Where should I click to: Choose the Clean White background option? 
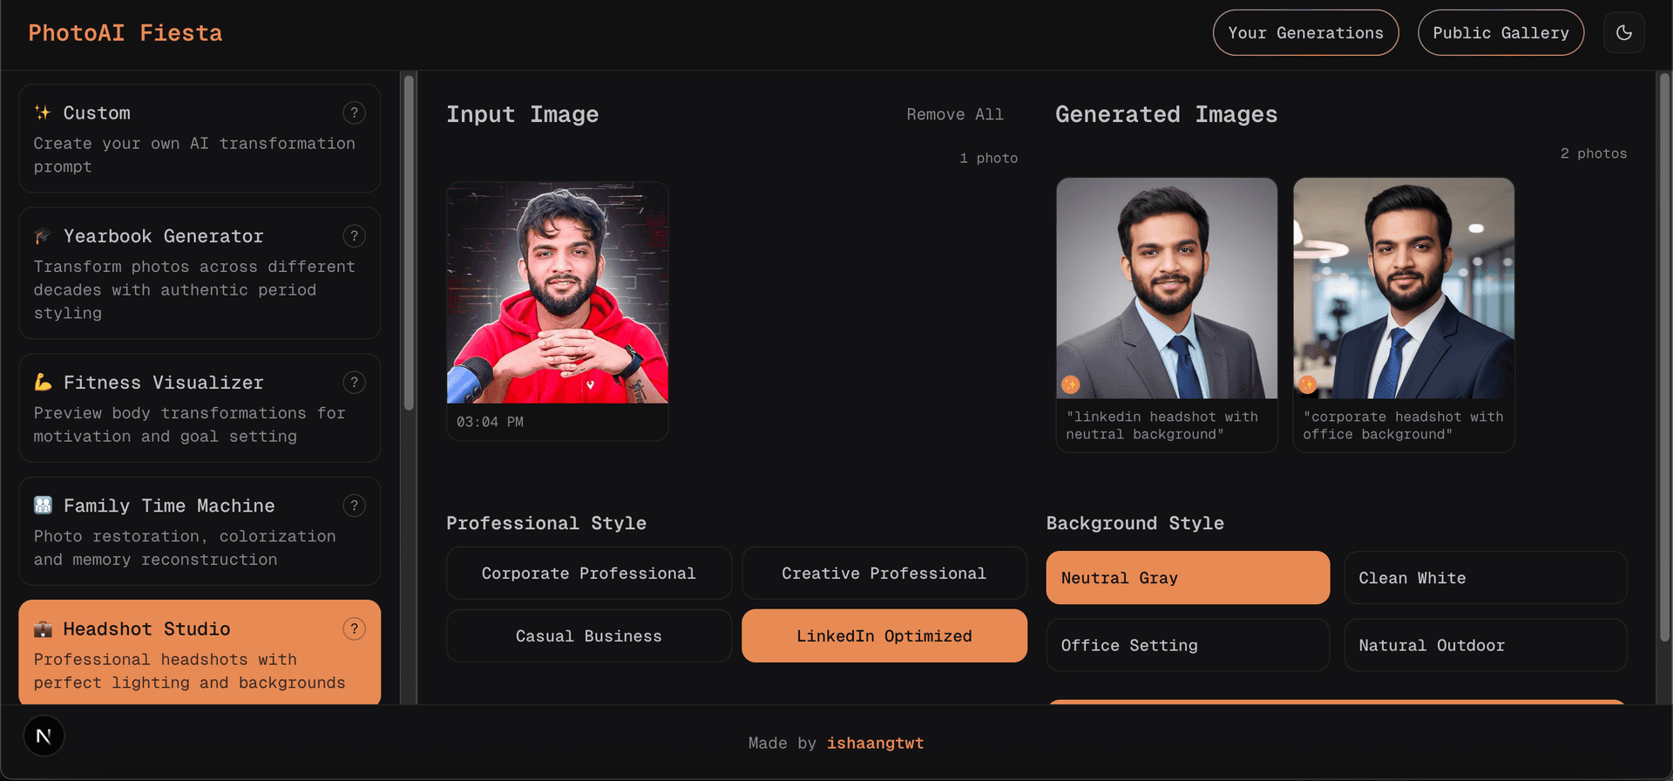point(1485,578)
